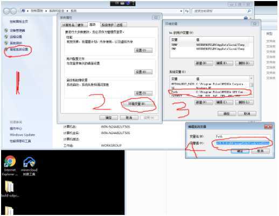
Task: Close the 编辑系统变量 dialog with the red X
Action: 268,127
